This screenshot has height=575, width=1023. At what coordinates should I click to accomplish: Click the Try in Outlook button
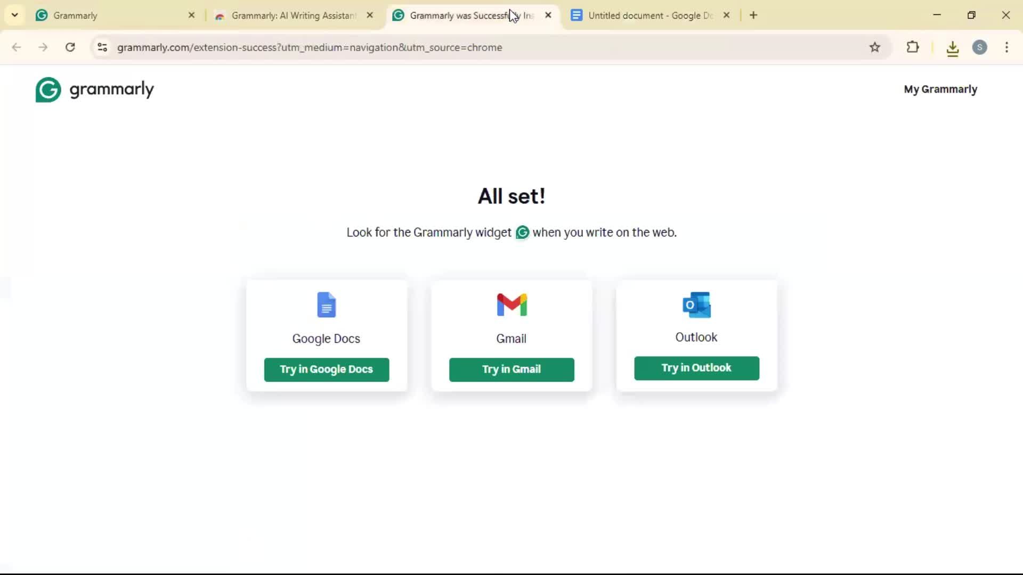click(x=696, y=368)
